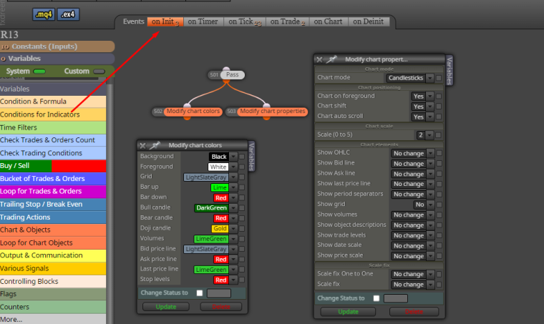The width and height of the screenshot is (544, 324).
Task: Click the .mq4 export icon
Action: pyautogui.click(x=44, y=14)
